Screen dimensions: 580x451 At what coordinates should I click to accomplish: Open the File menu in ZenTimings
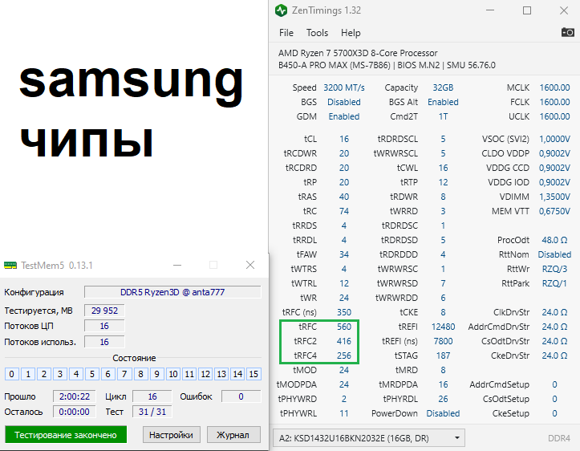coord(286,33)
